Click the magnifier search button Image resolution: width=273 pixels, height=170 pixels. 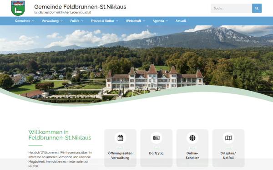coord(257,8)
